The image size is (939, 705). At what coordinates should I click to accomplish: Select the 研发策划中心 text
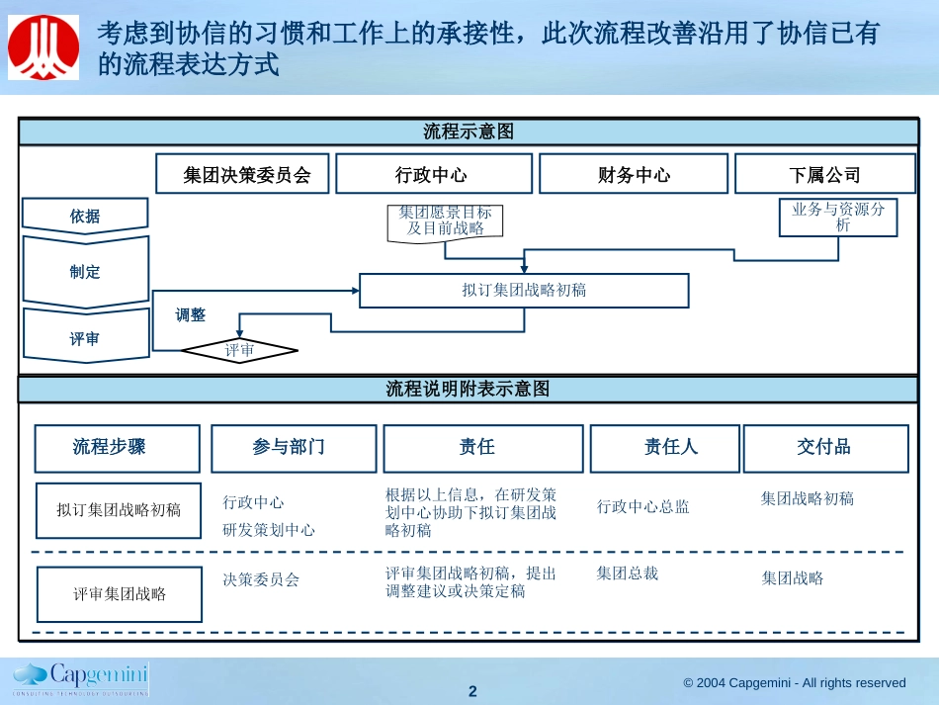pos(268,530)
